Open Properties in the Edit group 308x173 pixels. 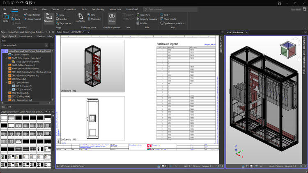coord(143,15)
